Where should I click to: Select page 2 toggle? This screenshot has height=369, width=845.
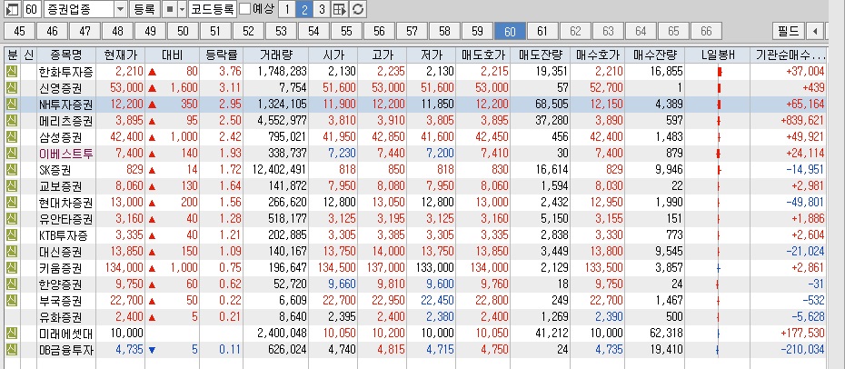(304, 8)
